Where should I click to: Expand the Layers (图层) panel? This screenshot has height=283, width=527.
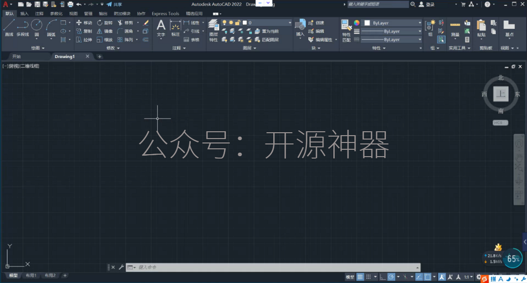249,48
